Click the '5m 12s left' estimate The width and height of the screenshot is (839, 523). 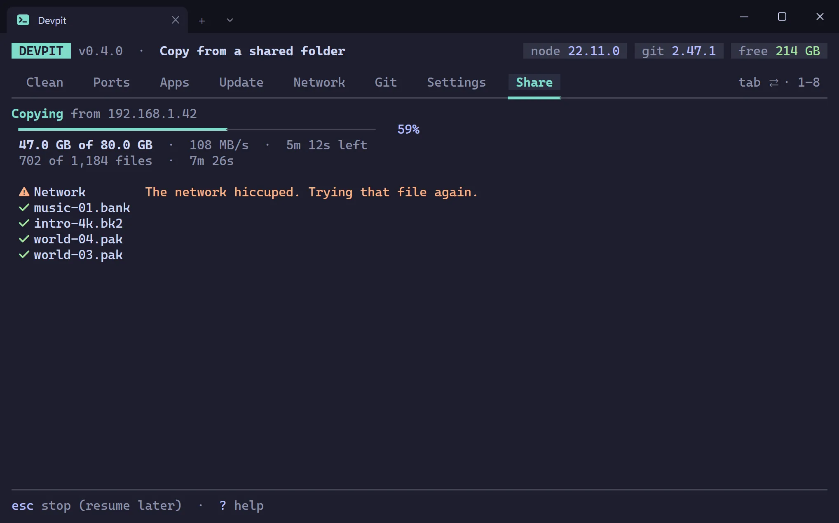[x=327, y=145]
